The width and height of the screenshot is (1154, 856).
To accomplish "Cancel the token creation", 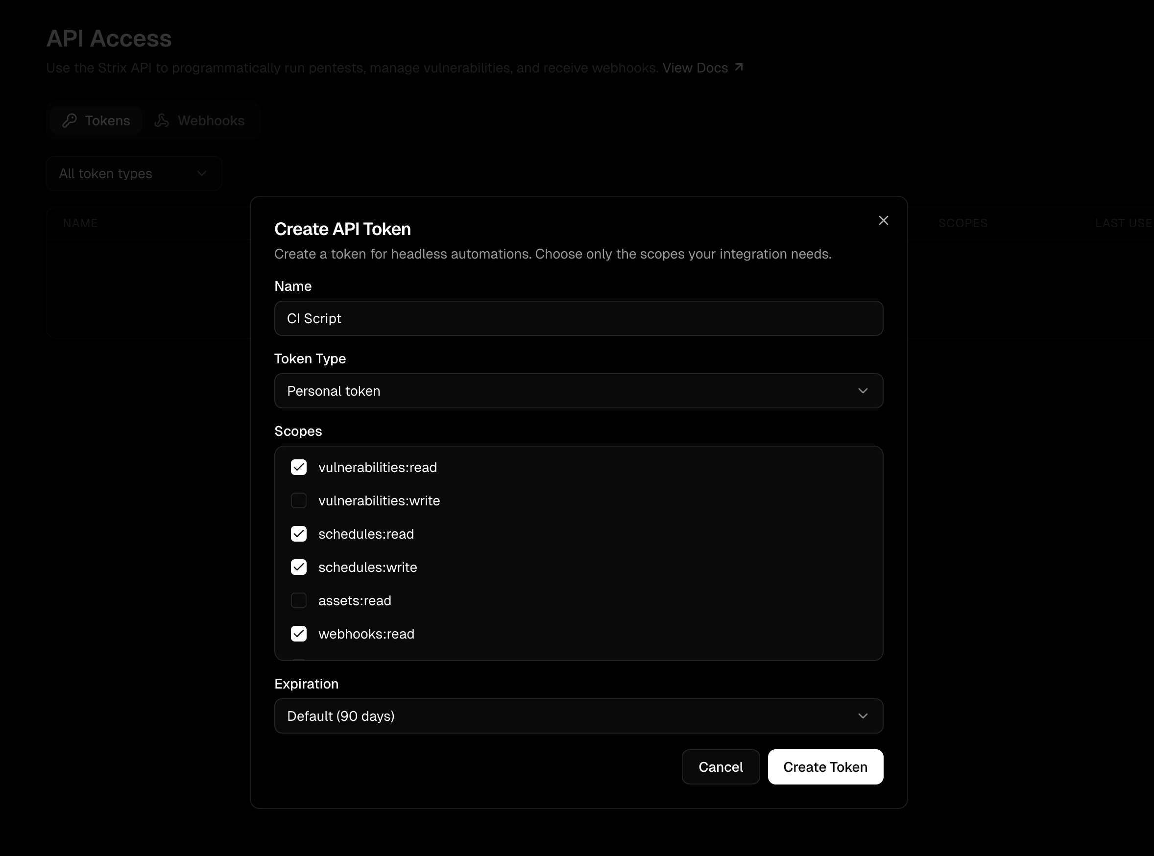I will point(721,767).
